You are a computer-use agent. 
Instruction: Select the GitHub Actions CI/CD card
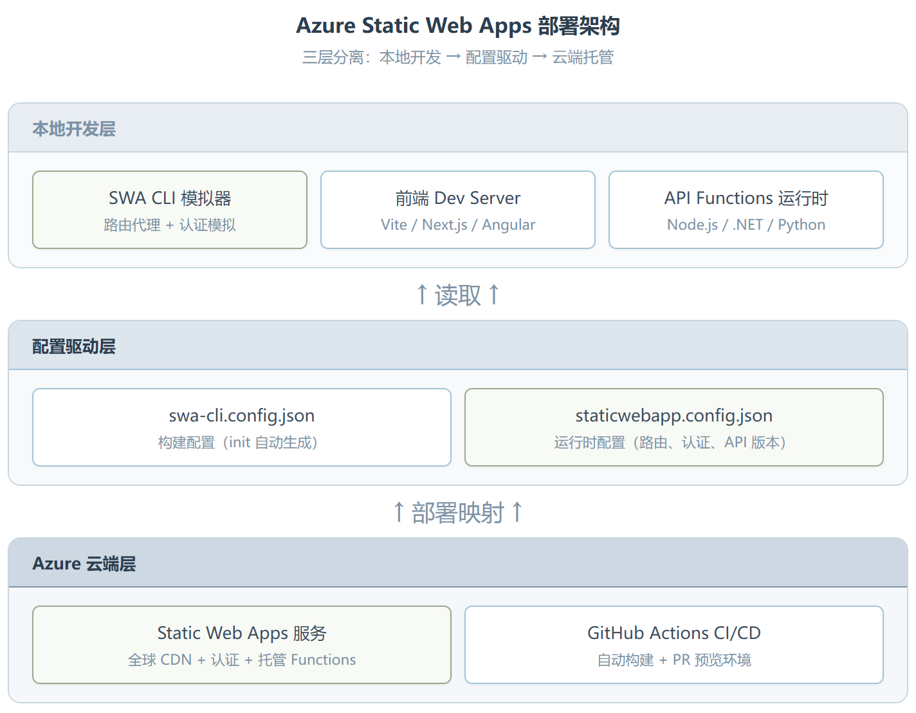coord(674,645)
